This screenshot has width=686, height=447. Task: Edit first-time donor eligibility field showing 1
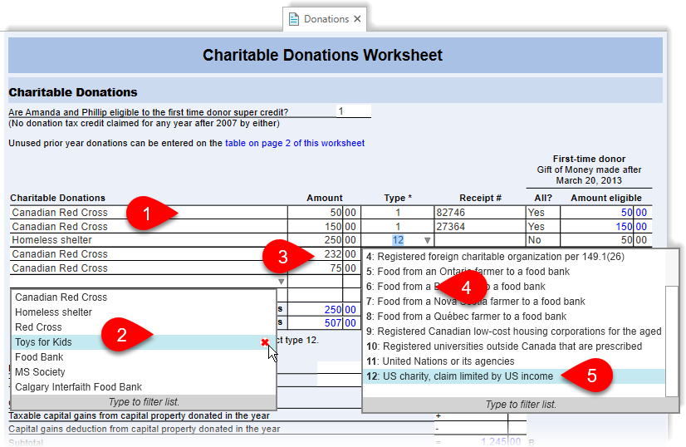pos(354,111)
